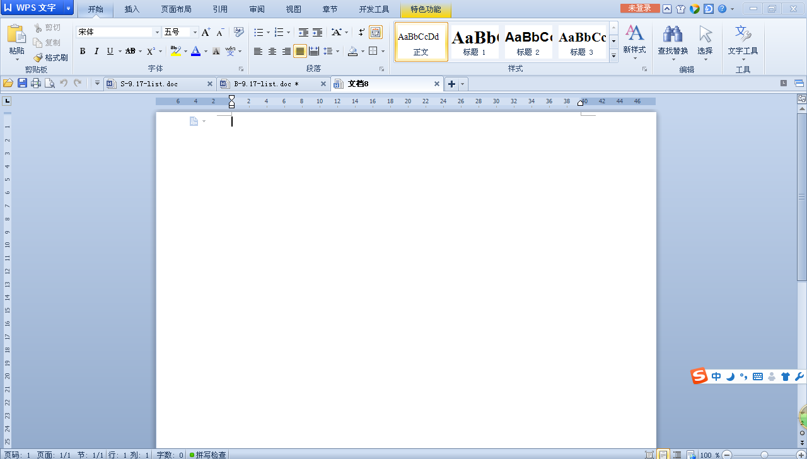The height and width of the screenshot is (459, 807).
Task: Toggle Sogou Chinese/English mode (中)
Action: pos(716,377)
